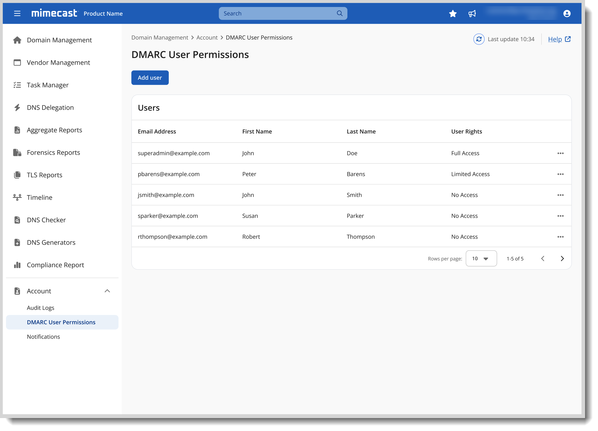The width and height of the screenshot is (598, 431).
Task: Click the Domain Management home icon
Action: pos(17,40)
